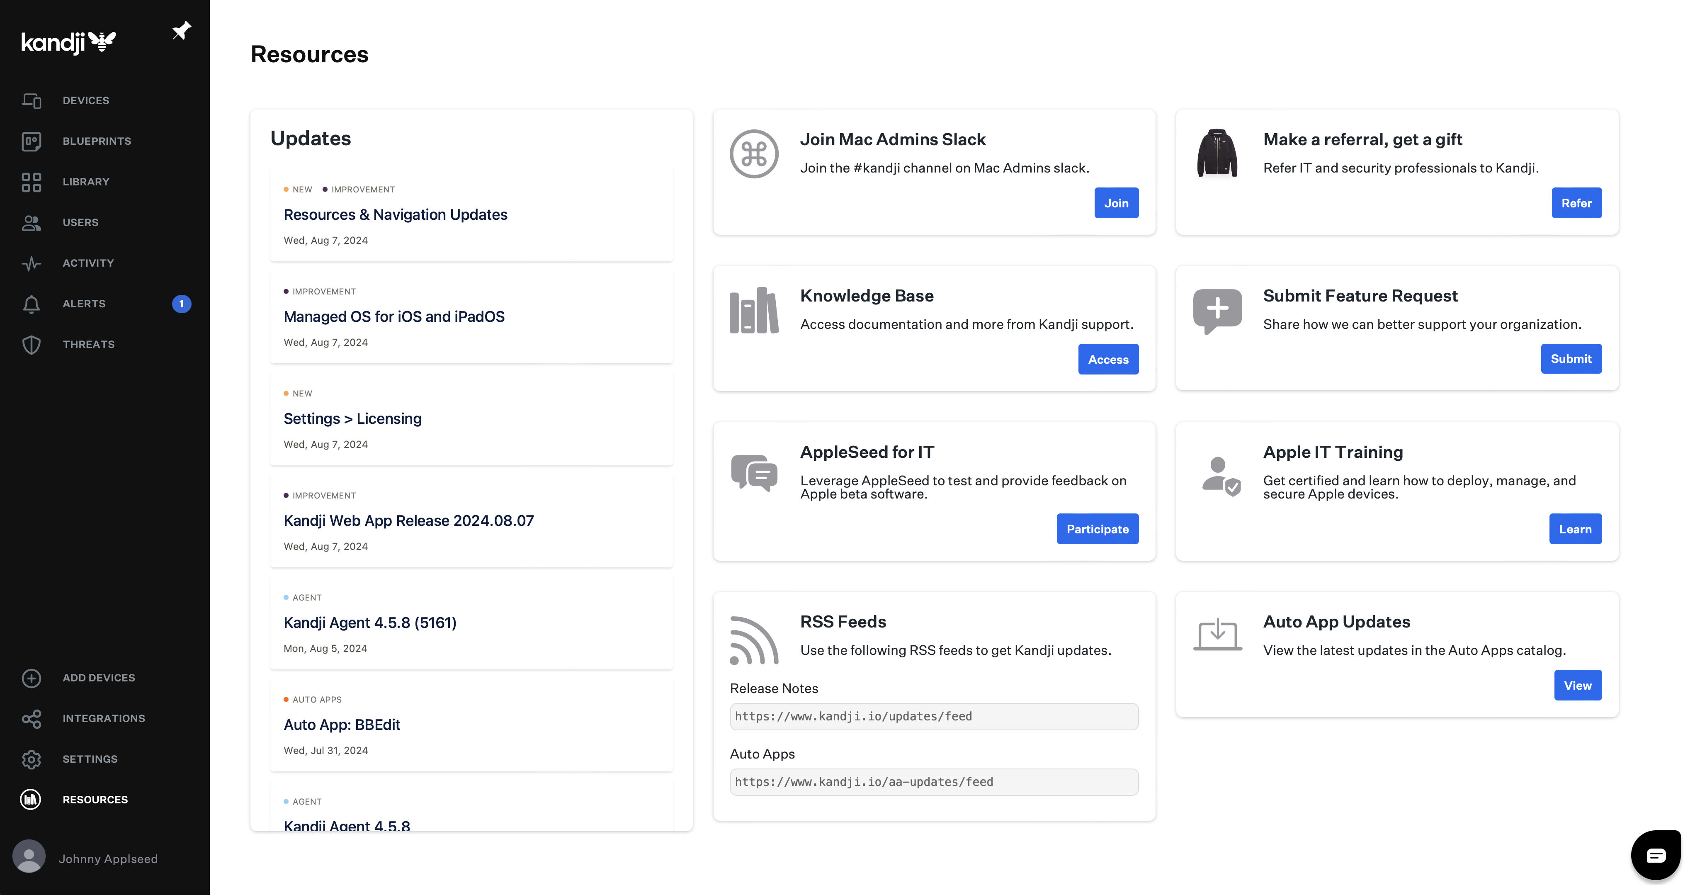The image size is (1695, 895).
Task: Click the Release Notes feed URL field
Action: point(934,717)
